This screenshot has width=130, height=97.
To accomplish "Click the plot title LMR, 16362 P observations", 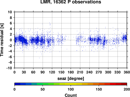I will [x=71, y=2].
